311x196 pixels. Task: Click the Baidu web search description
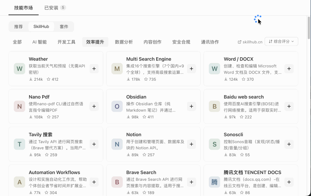coord(253,107)
